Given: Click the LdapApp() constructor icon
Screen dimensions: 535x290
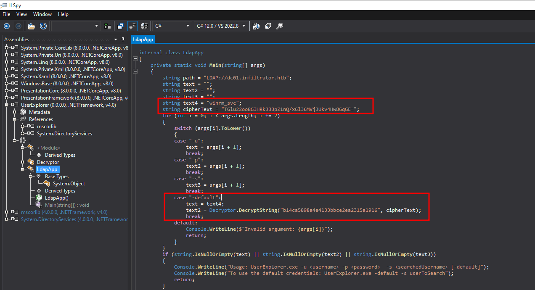Looking at the screenshot, I should click(x=39, y=198).
